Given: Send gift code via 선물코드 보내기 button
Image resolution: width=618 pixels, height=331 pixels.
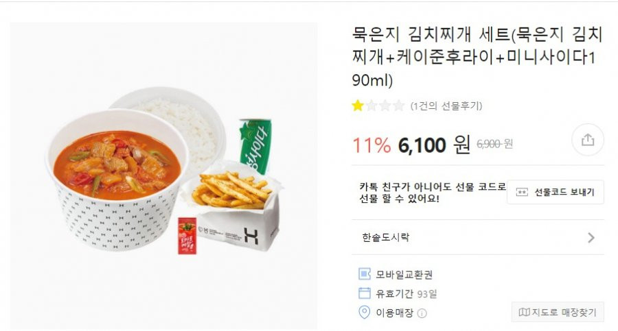Looking at the screenshot, I should click(x=556, y=192).
